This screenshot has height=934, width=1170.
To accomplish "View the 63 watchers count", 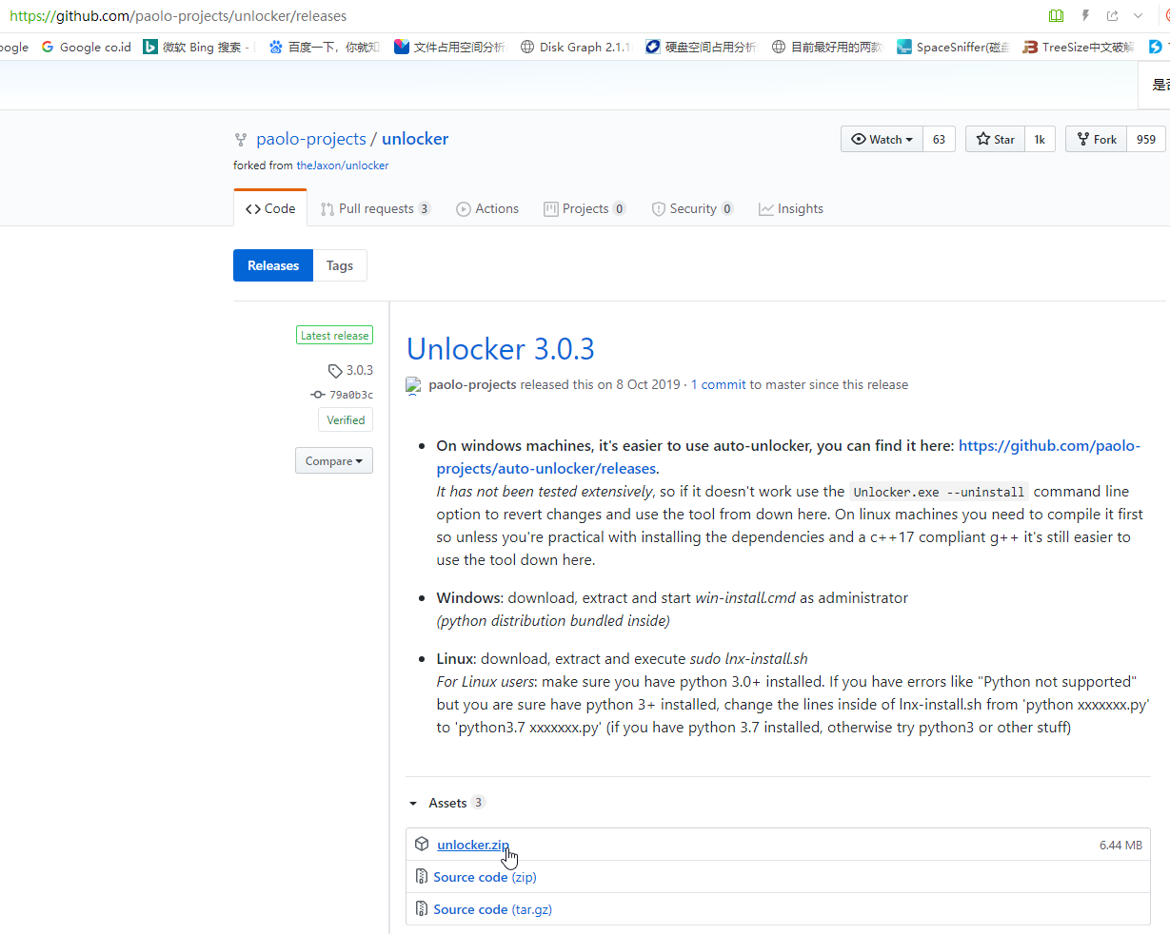I will 939,139.
